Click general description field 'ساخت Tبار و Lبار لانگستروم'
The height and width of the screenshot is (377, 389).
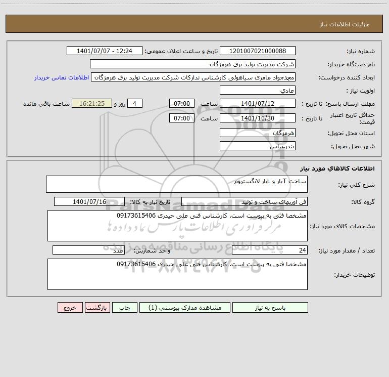point(177,184)
